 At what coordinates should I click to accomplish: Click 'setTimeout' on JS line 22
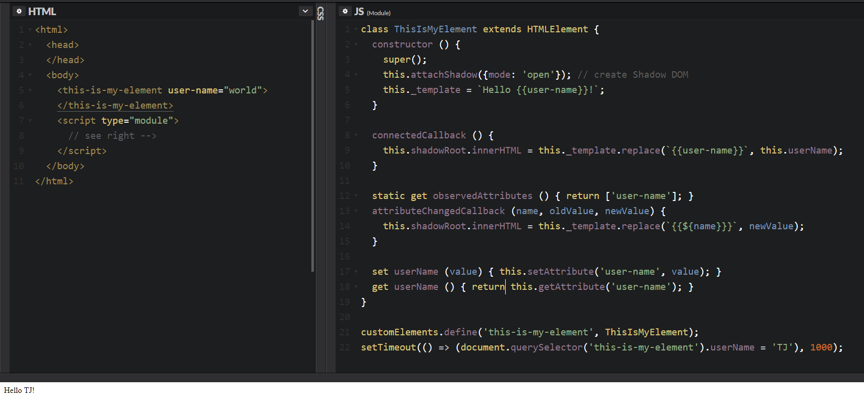(389, 347)
